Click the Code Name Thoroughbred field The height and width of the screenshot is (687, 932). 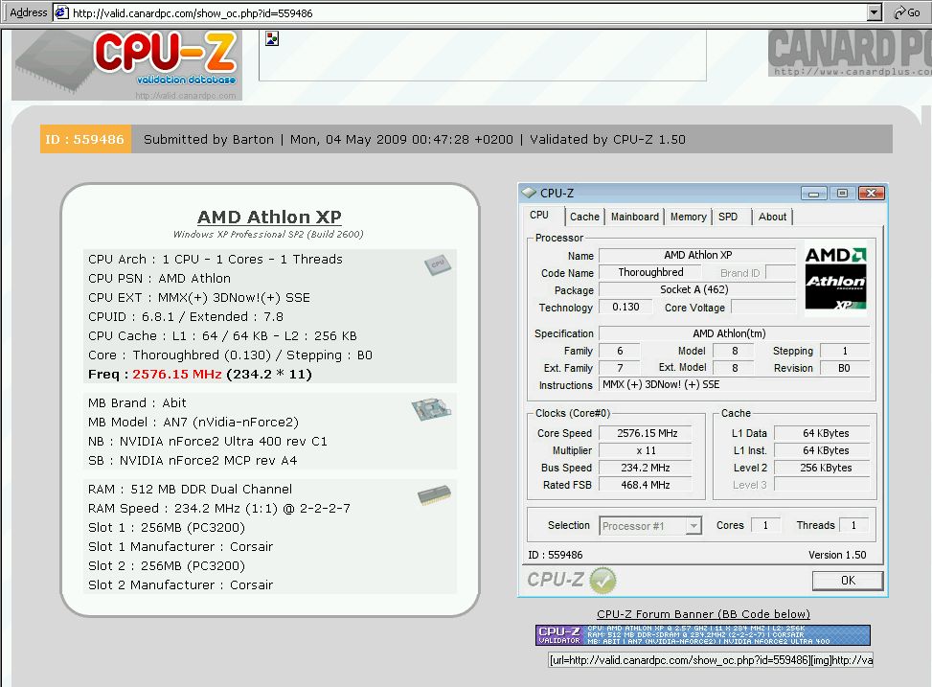coord(650,272)
